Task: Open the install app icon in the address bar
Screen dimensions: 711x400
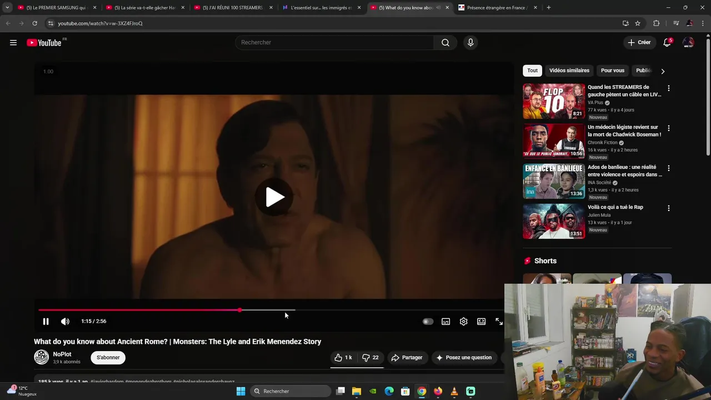Action: 625,23
